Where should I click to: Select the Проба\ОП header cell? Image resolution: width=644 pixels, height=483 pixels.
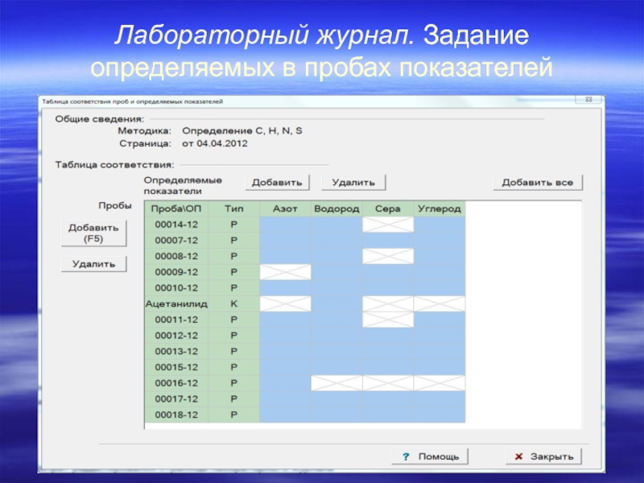coord(176,209)
